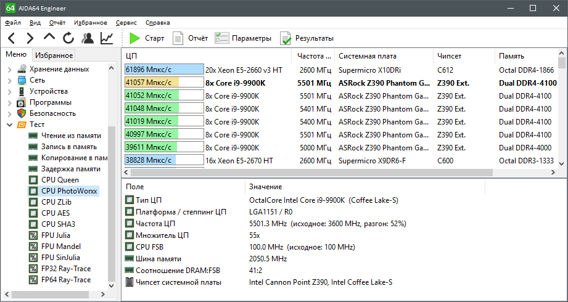Expand the Безопасность tree node
568x302 pixels.
(x=9, y=113)
